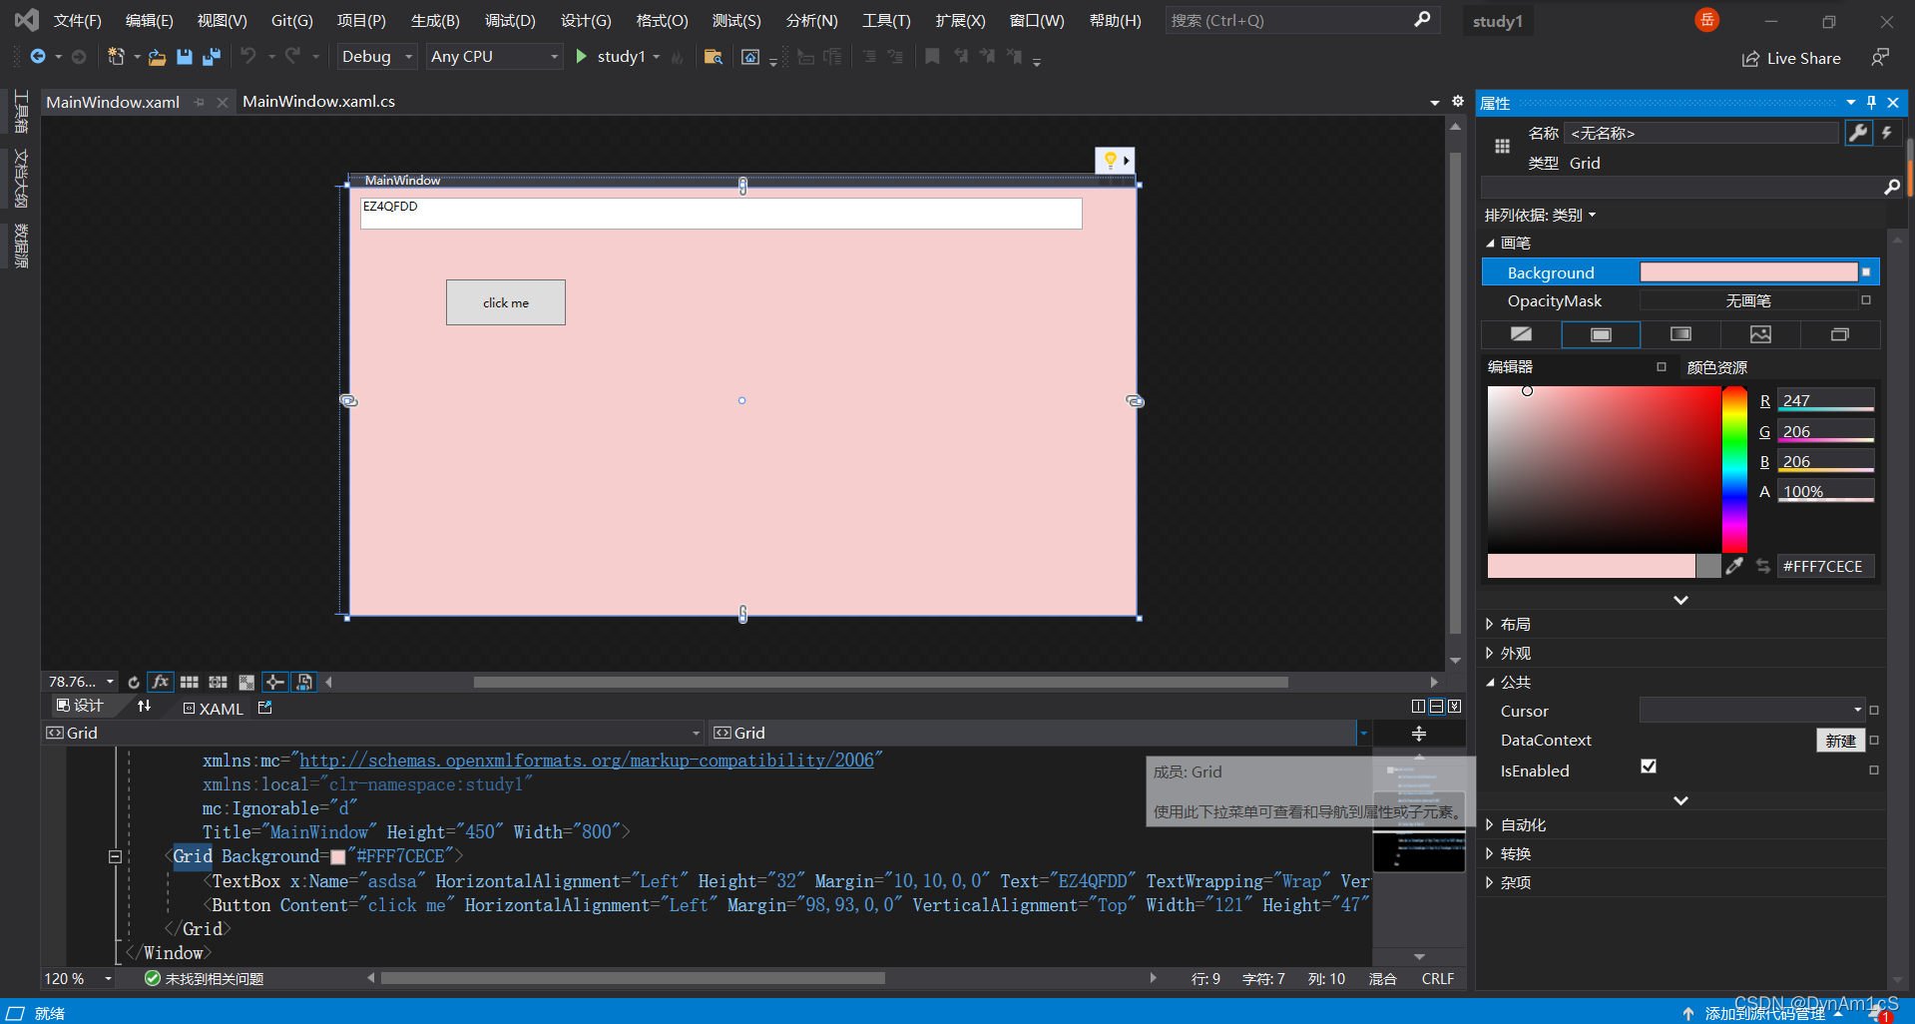
Task: Expand the 转换 transform section
Action: tap(1490, 854)
